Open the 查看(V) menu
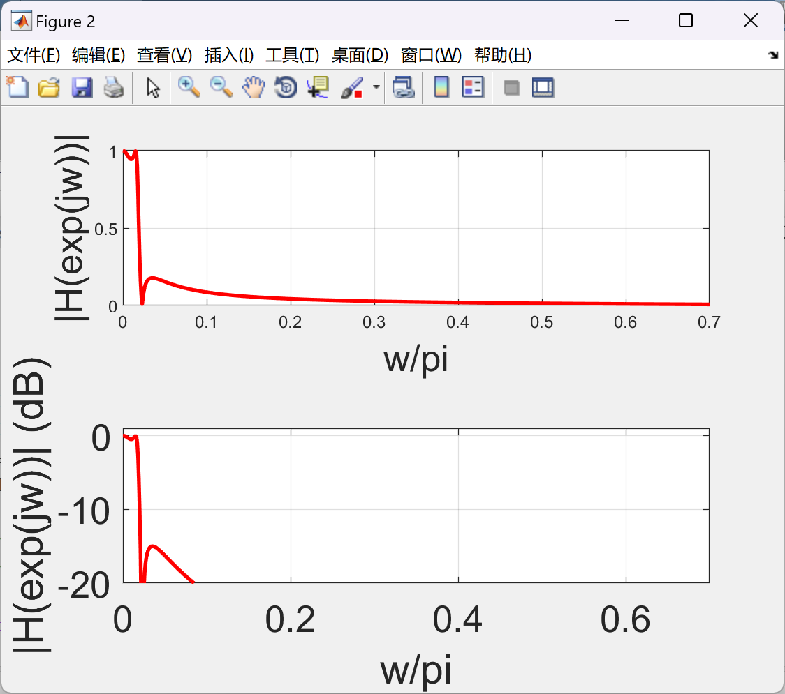 164,55
